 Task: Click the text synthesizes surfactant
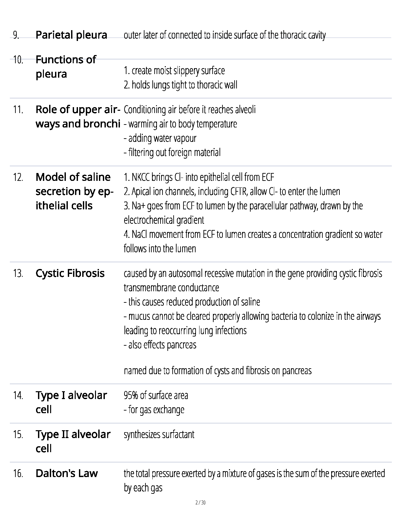tap(159, 434)
